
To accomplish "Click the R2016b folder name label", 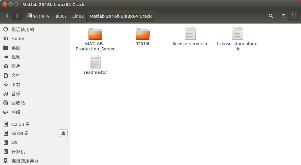I will 143,44.
